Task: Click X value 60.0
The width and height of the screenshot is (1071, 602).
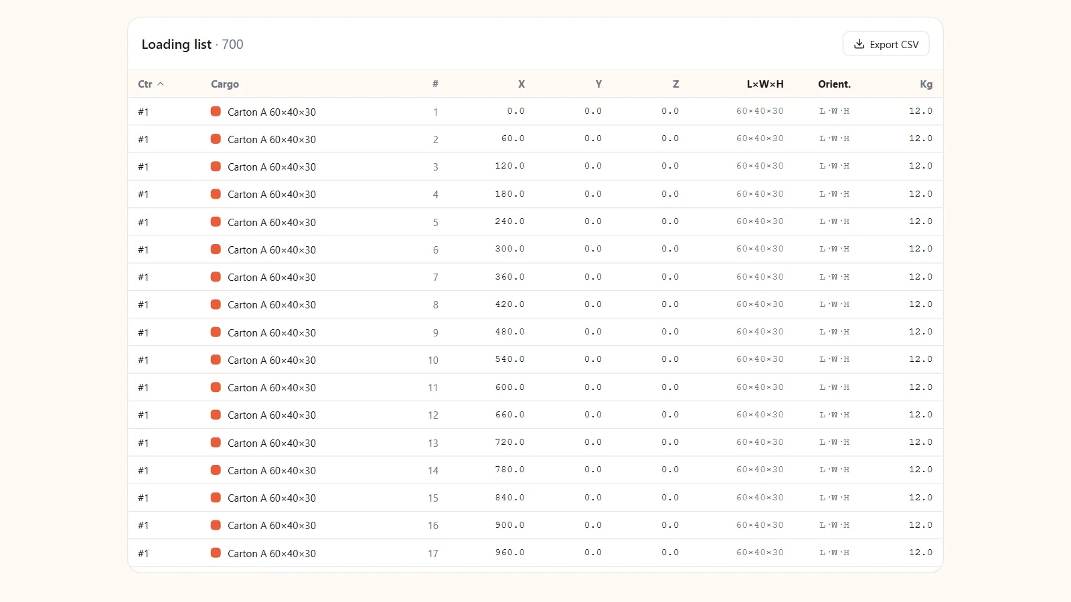Action: coord(513,138)
